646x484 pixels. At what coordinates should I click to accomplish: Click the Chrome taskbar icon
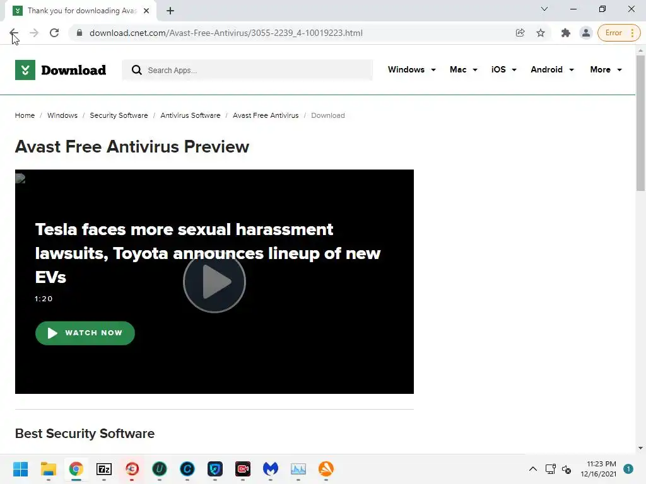76,469
